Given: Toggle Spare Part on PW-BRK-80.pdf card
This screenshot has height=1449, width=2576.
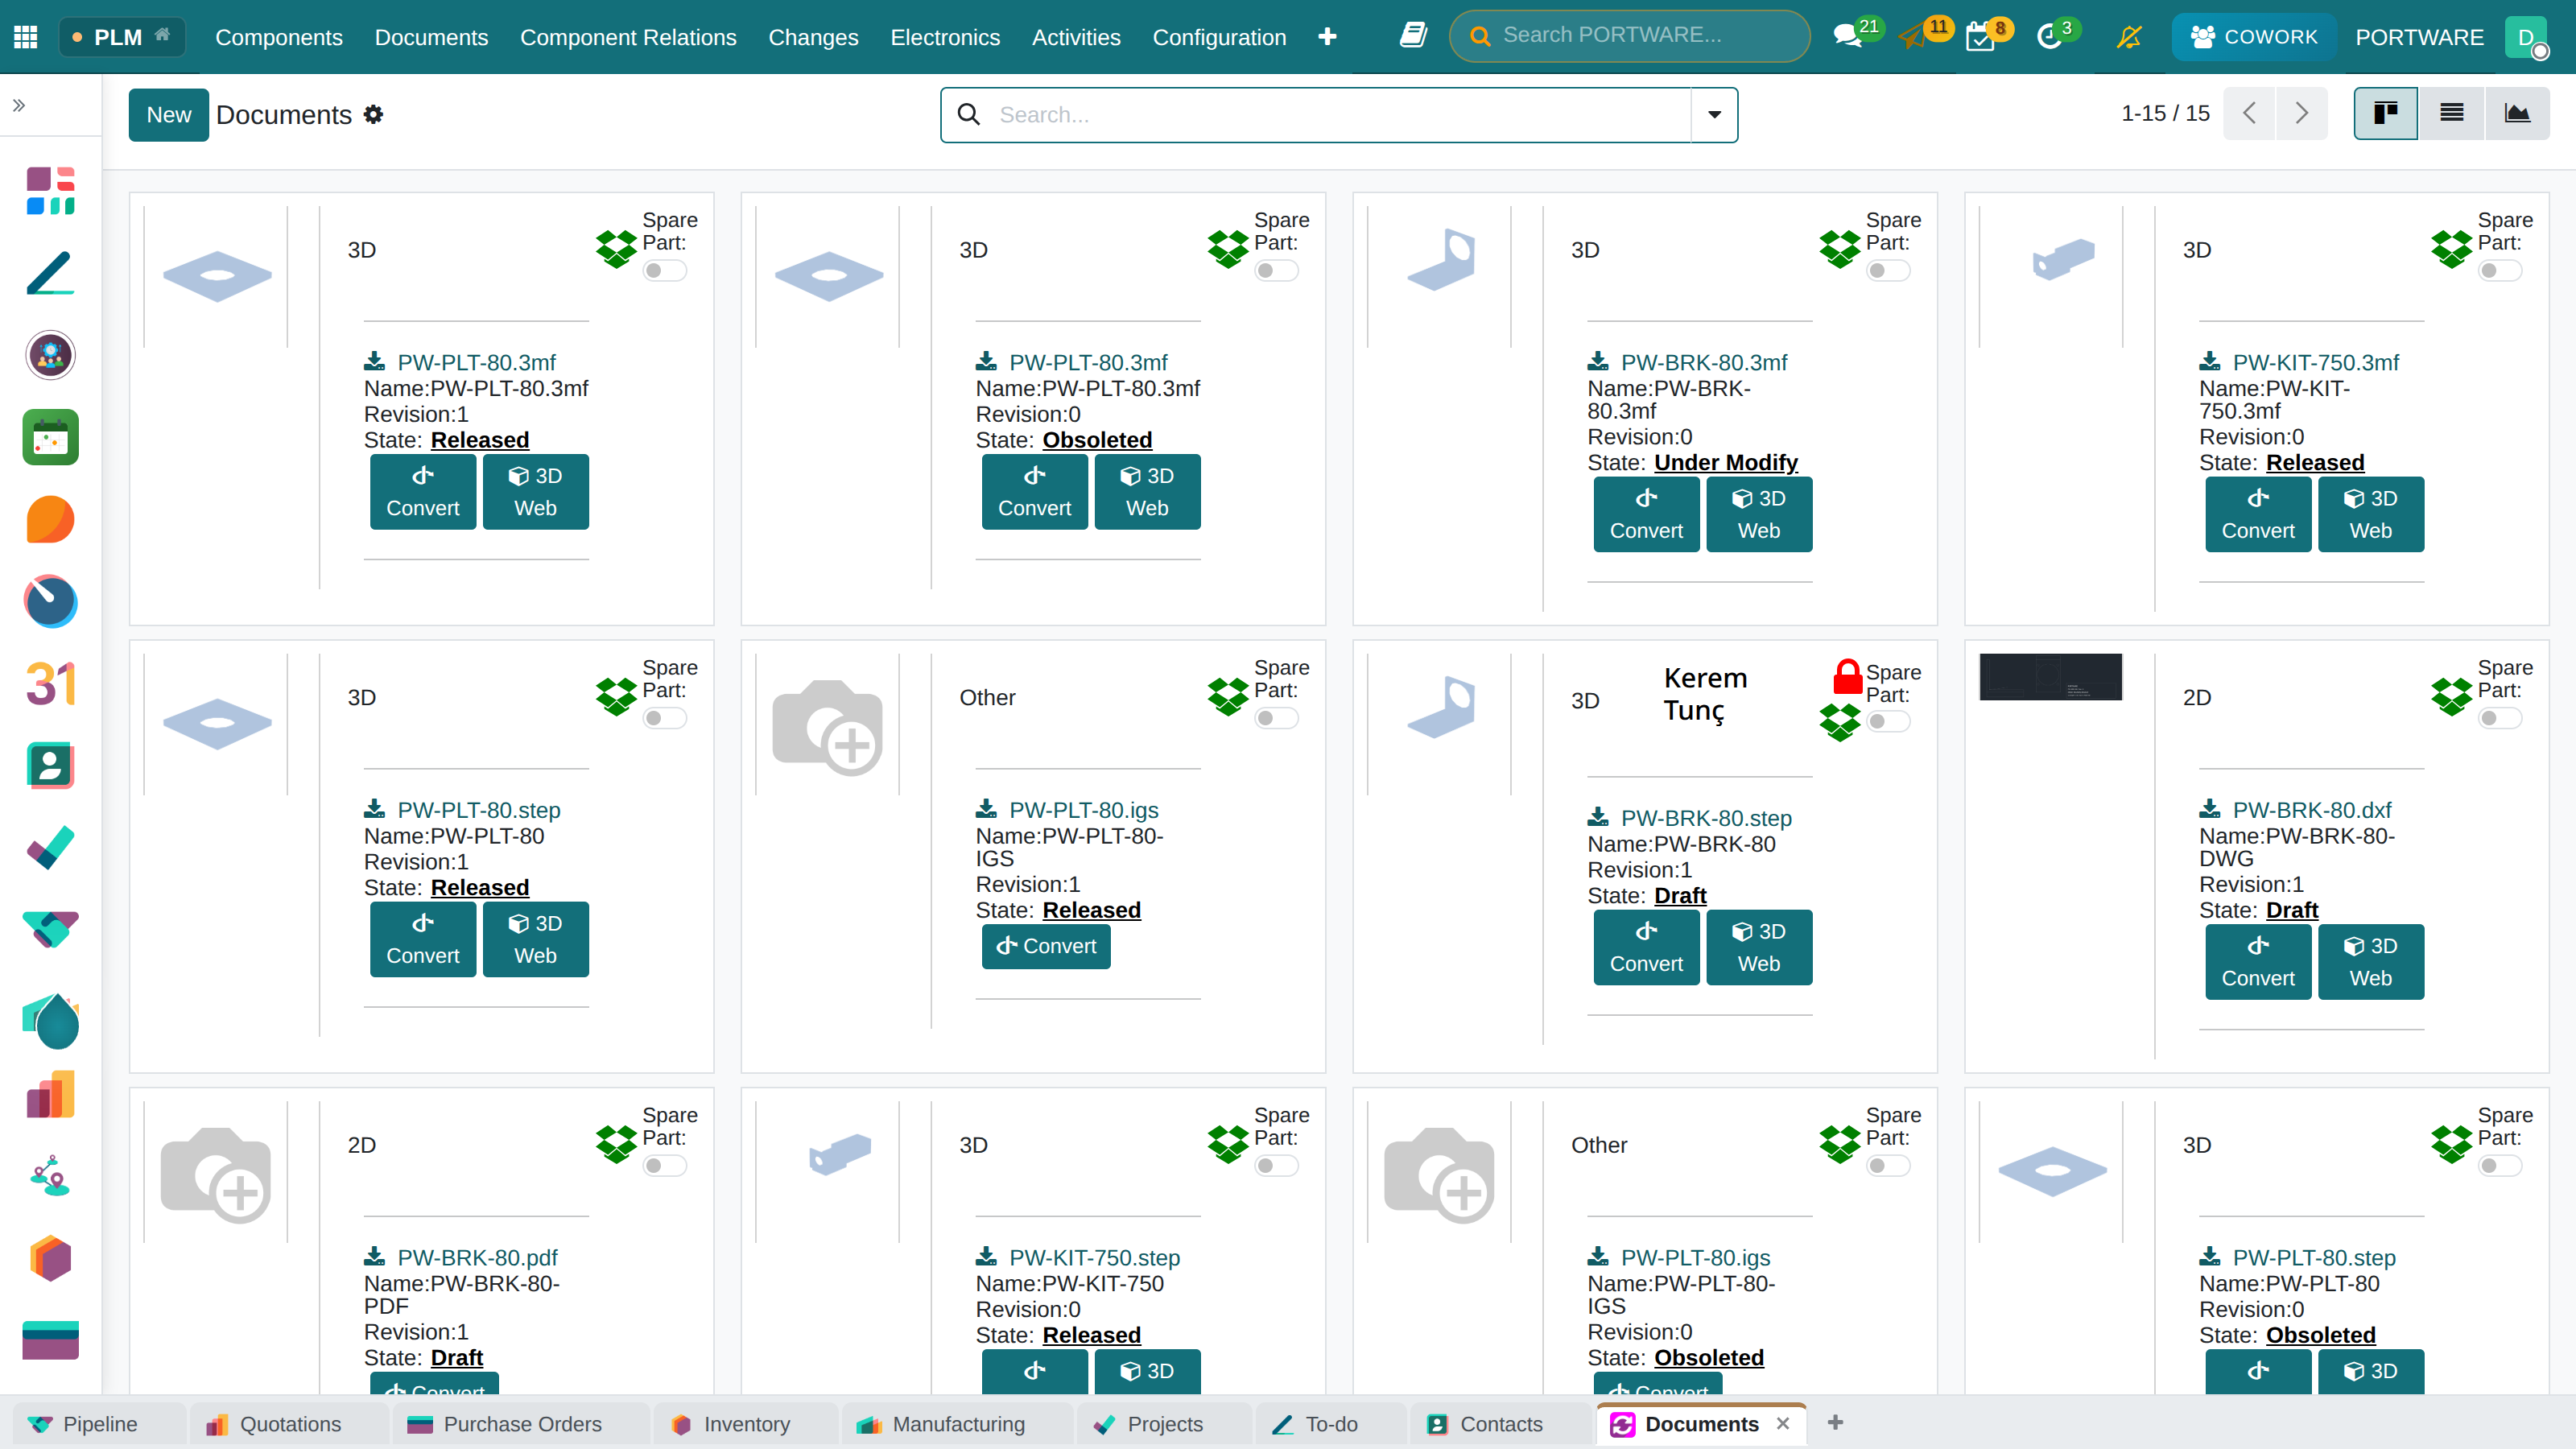Looking at the screenshot, I should click(664, 1165).
